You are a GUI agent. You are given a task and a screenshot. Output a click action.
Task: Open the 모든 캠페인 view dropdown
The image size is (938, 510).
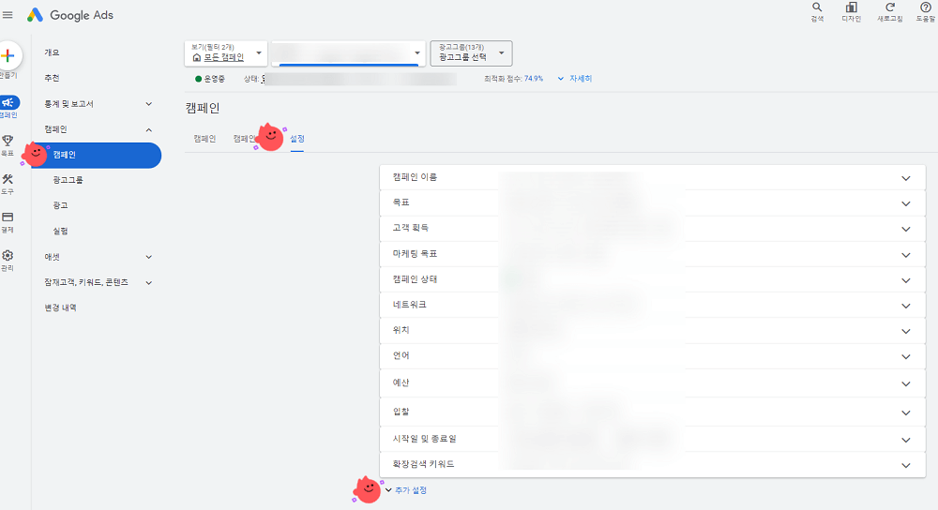pos(226,53)
